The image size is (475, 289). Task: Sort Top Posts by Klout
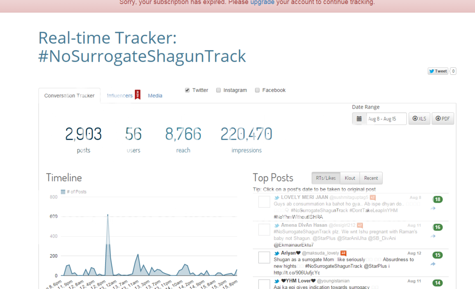click(x=350, y=178)
